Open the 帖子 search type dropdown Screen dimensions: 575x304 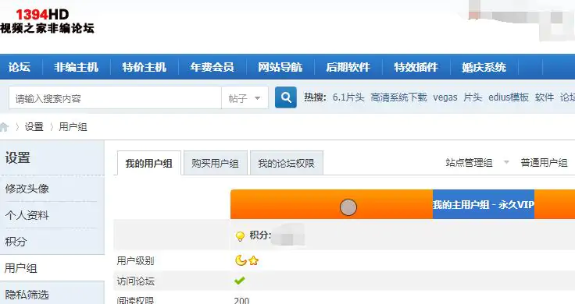tap(245, 98)
